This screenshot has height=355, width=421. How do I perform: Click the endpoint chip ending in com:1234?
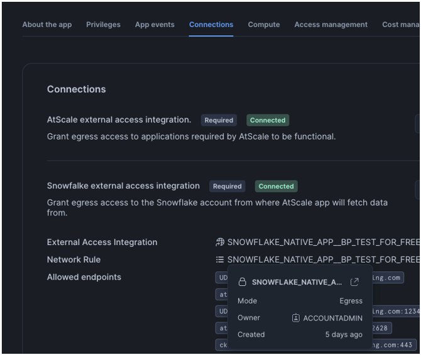(x=395, y=311)
